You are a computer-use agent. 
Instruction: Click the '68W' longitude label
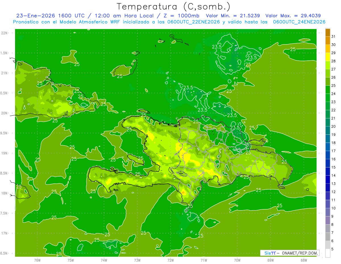[304, 260]
